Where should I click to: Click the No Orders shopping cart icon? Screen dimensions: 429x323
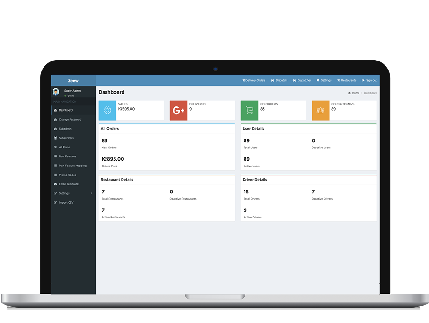click(249, 110)
